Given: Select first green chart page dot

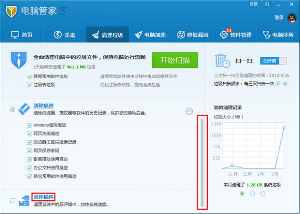Looking at the screenshot, I should point(242,194).
